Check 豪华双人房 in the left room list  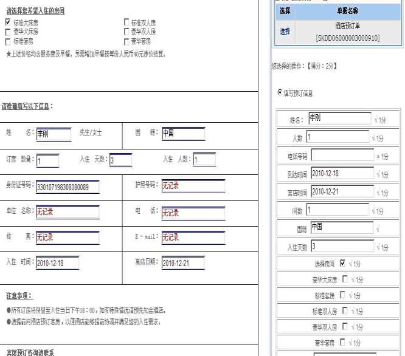click(126, 32)
